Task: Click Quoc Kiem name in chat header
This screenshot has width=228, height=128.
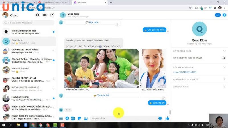Action: 73,14
